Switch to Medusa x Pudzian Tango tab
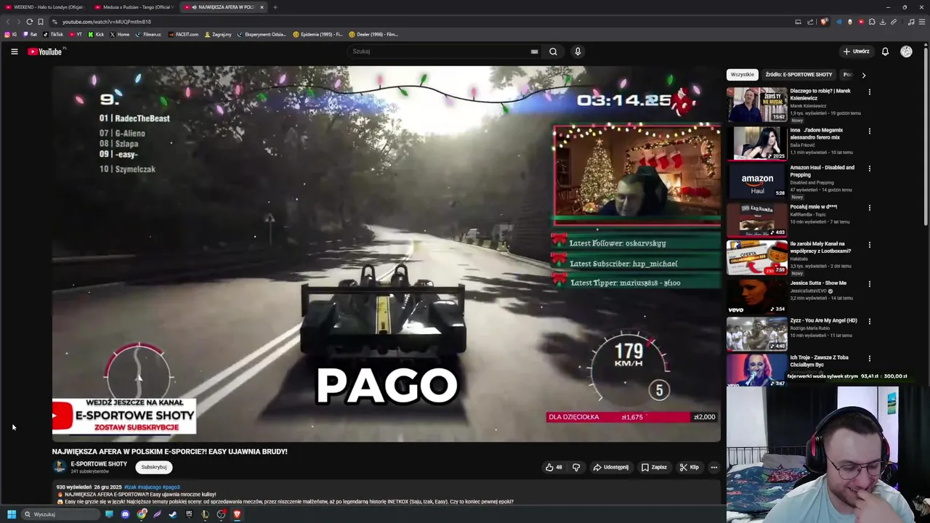930x523 pixels. [134, 7]
